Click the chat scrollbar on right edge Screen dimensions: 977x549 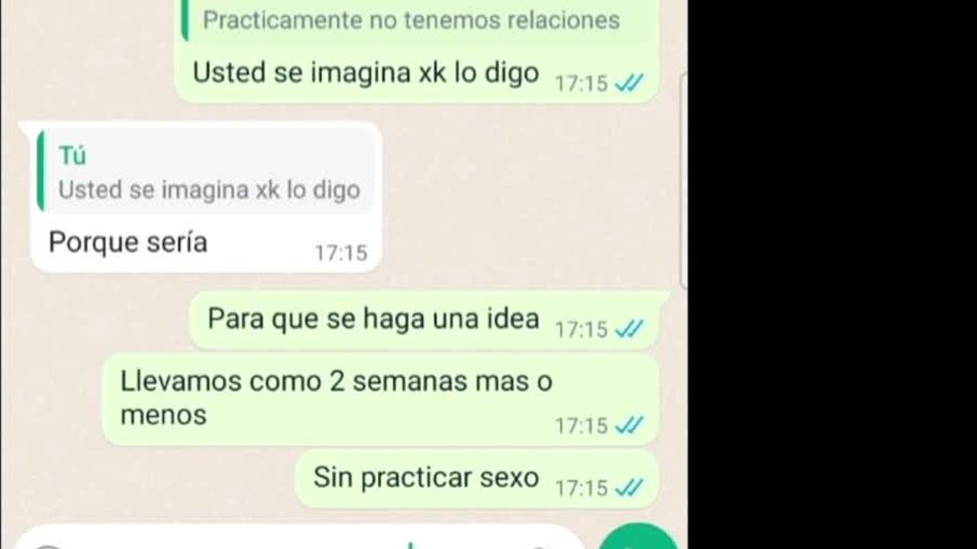(683, 180)
